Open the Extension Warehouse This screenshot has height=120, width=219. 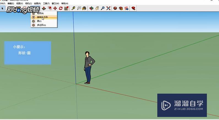pyautogui.click(x=121, y=8)
